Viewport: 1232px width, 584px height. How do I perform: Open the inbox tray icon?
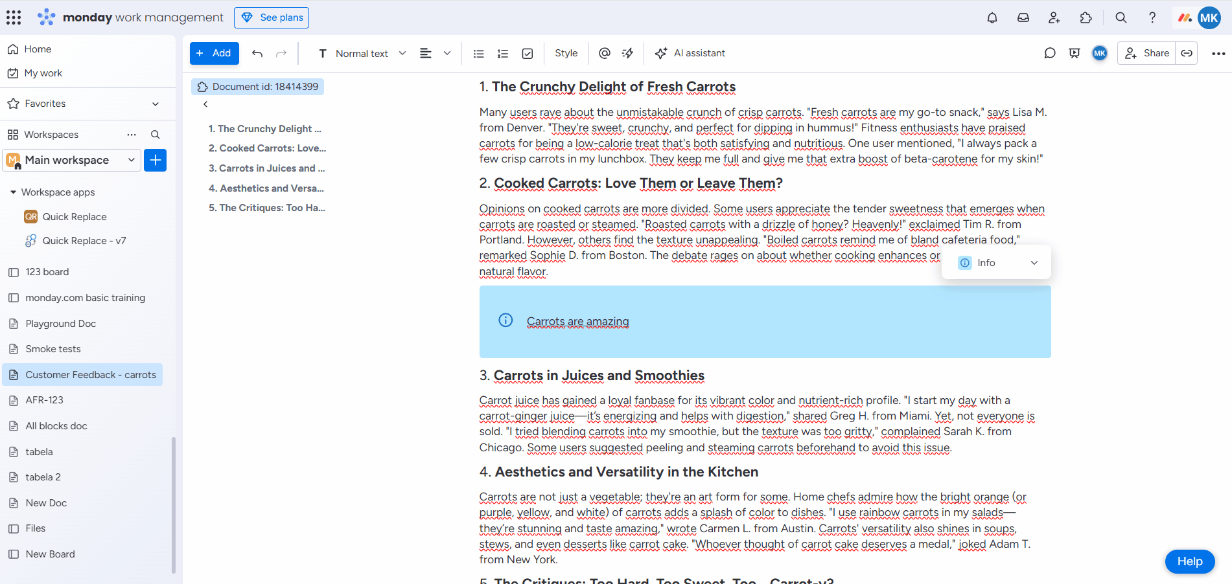click(1023, 17)
